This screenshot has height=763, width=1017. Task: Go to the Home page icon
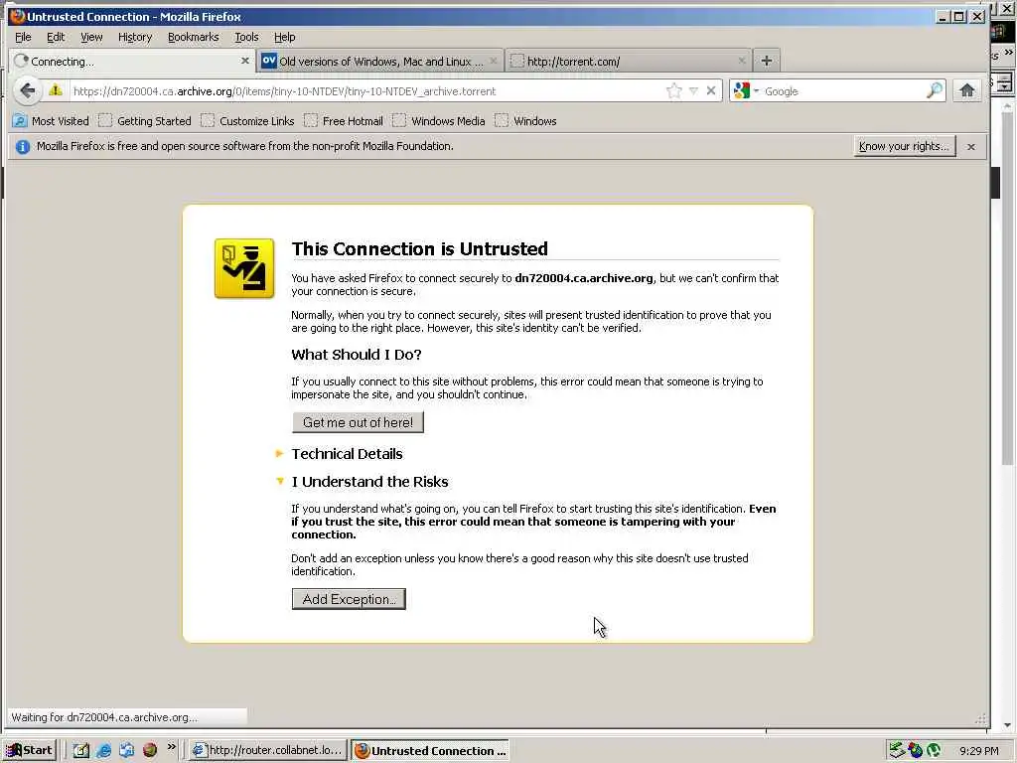(967, 90)
